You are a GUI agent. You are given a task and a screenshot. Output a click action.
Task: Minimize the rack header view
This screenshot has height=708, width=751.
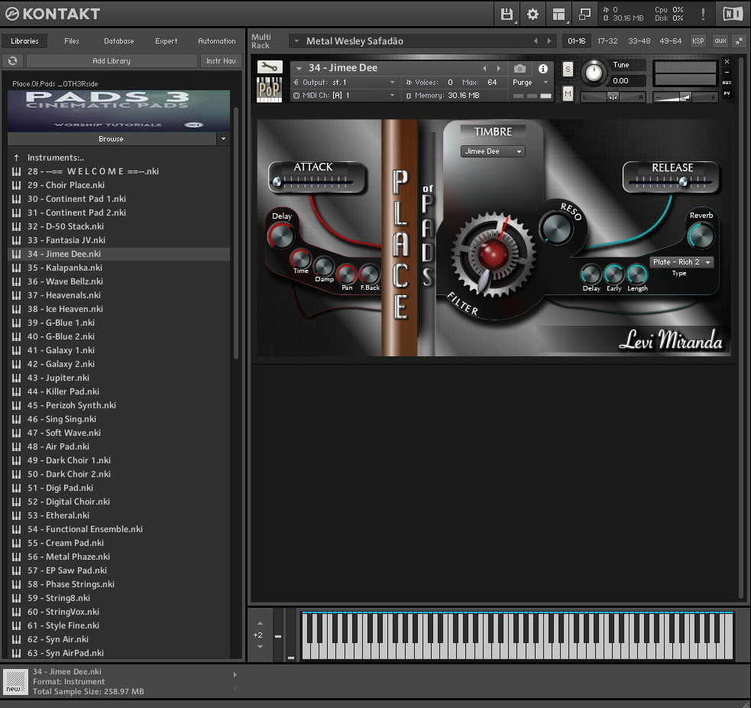pyautogui.click(x=740, y=41)
